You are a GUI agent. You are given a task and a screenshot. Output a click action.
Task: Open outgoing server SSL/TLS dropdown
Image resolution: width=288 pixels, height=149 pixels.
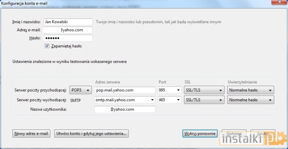click(x=203, y=100)
